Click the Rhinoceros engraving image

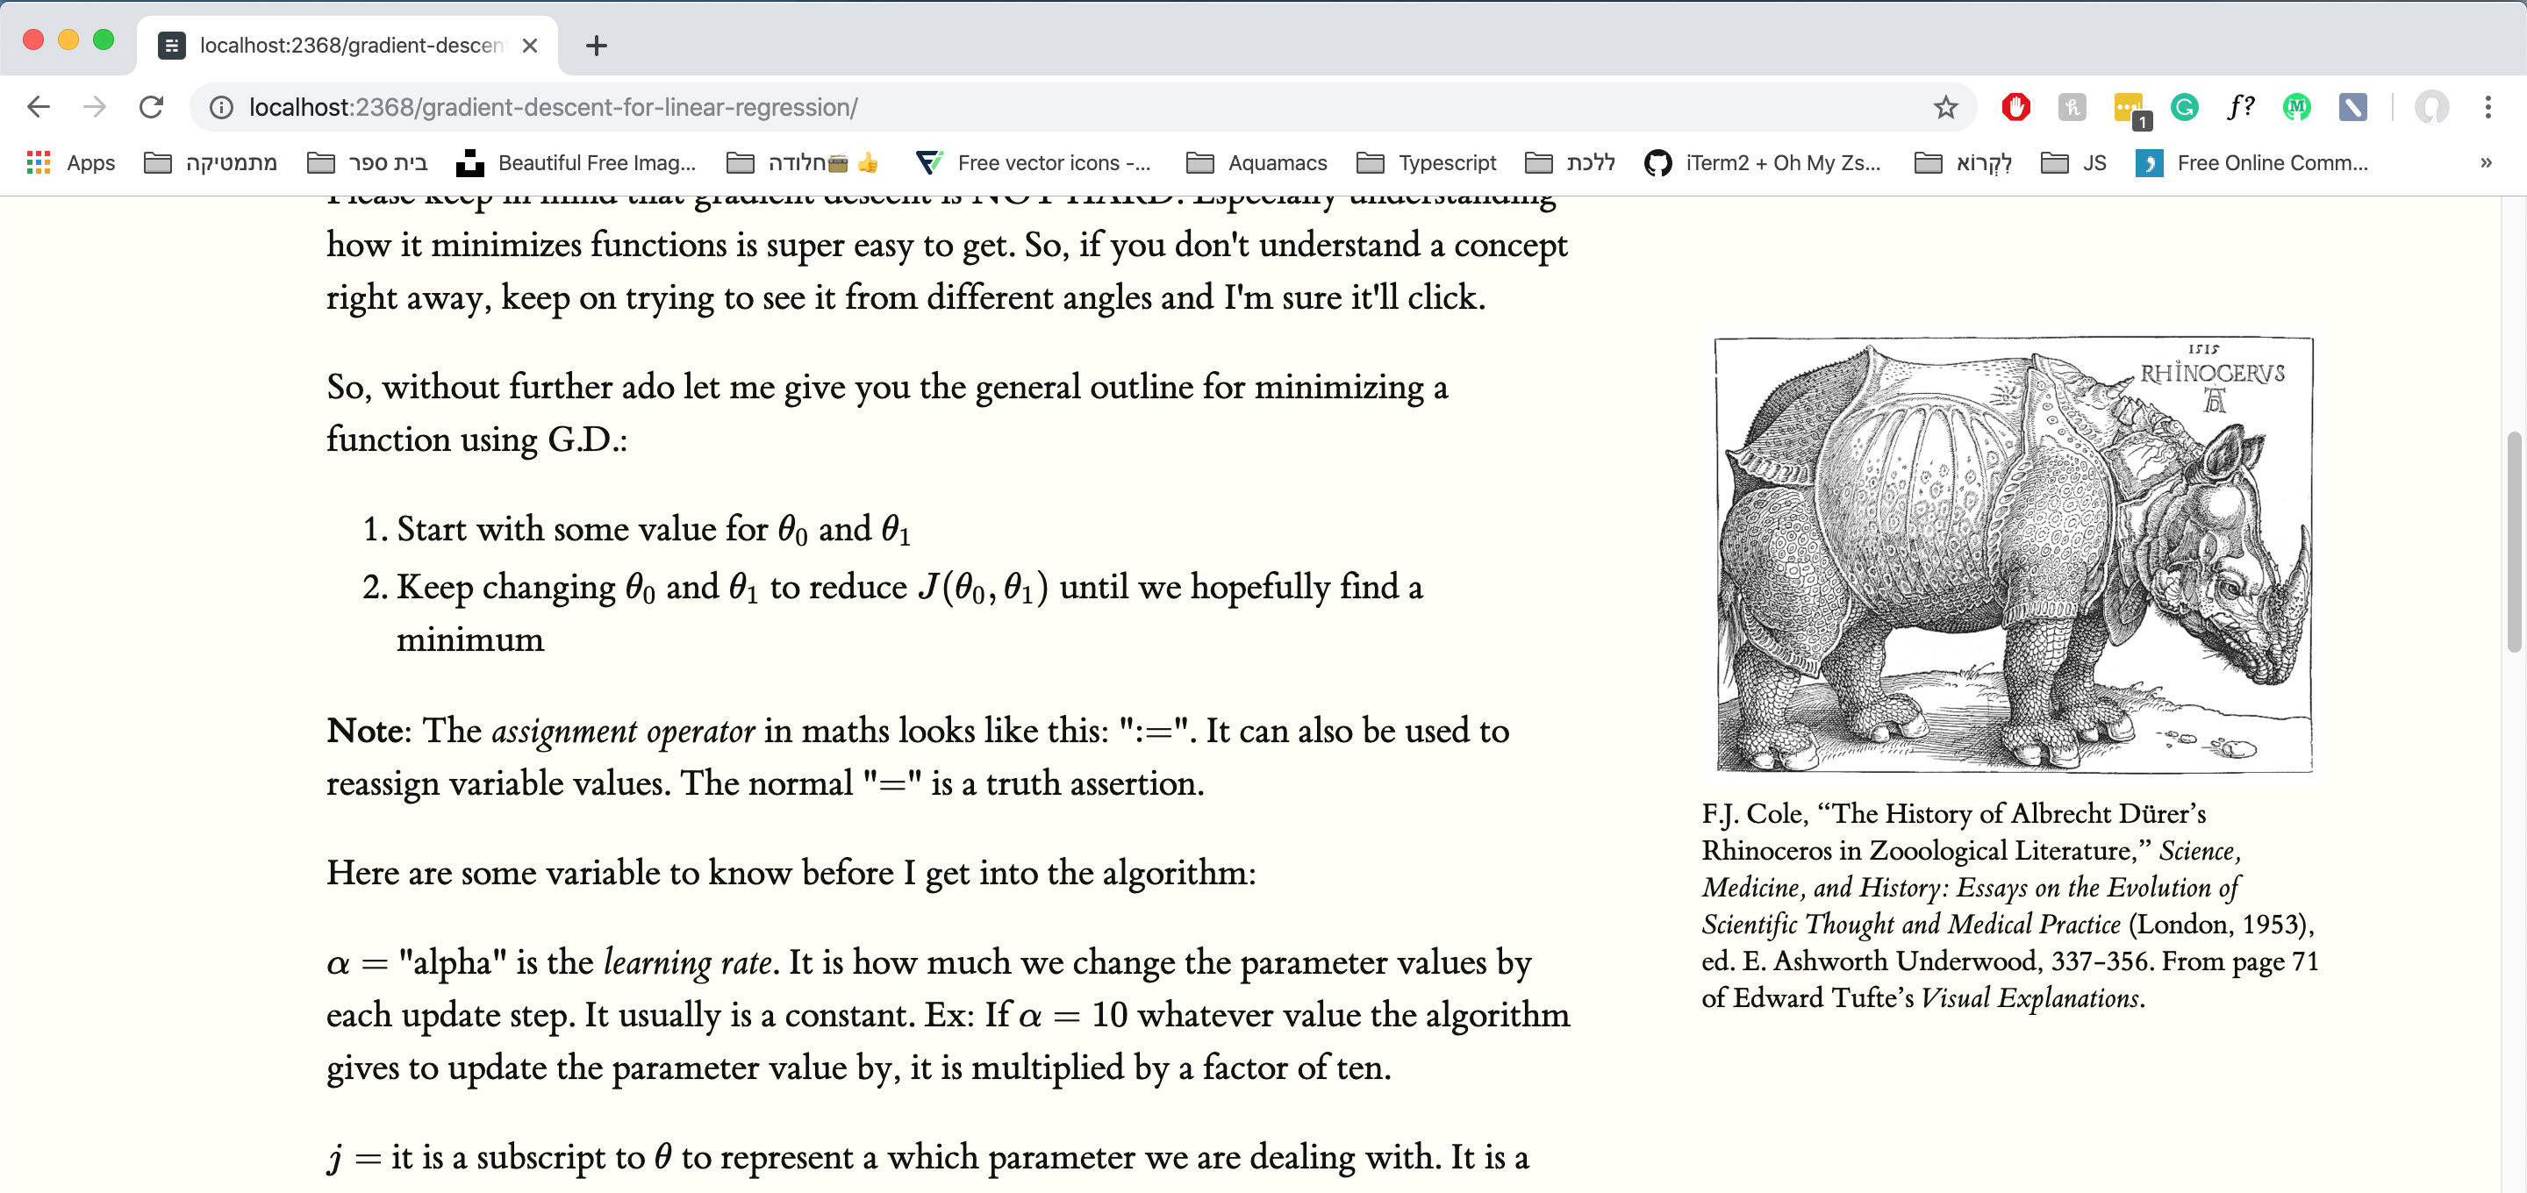(2013, 555)
